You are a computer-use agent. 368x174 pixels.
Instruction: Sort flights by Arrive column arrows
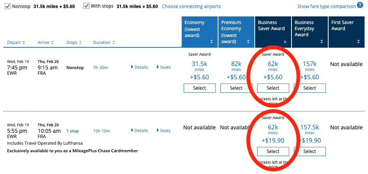point(52,42)
